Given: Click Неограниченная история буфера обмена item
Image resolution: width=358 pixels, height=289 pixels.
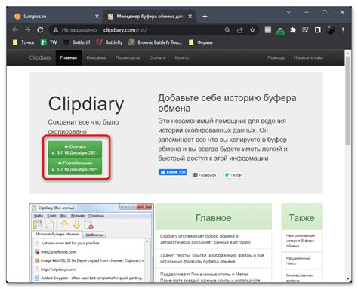Looking at the screenshot, I should click(301, 241).
